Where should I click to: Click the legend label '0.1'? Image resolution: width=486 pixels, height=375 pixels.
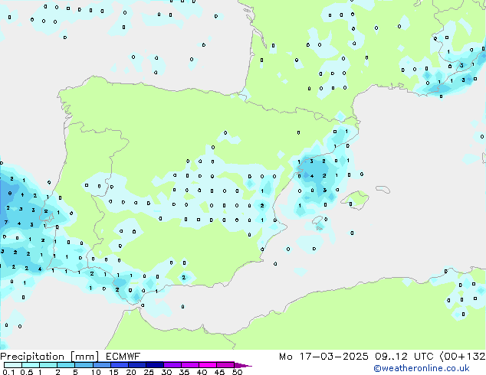coord(8,372)
